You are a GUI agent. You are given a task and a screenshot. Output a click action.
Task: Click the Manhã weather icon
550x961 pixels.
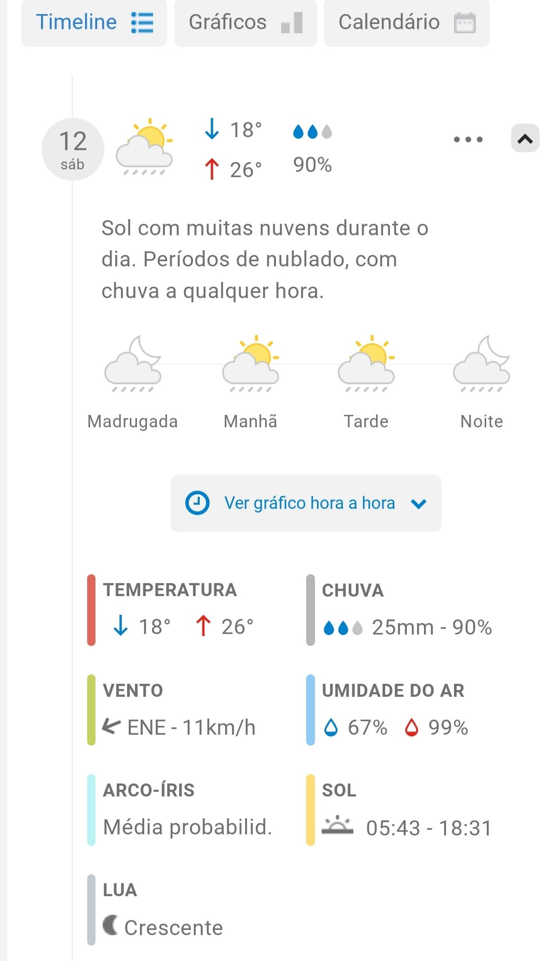251,364
